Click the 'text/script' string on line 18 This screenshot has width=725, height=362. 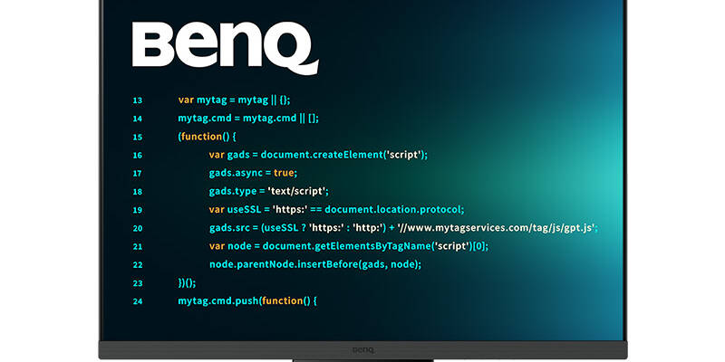click(x=298, y=191)
